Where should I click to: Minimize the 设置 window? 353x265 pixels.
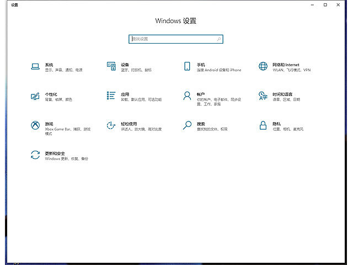pos(312,5)
